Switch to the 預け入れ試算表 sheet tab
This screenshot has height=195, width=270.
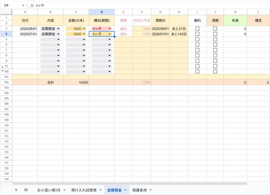[84, 190]
